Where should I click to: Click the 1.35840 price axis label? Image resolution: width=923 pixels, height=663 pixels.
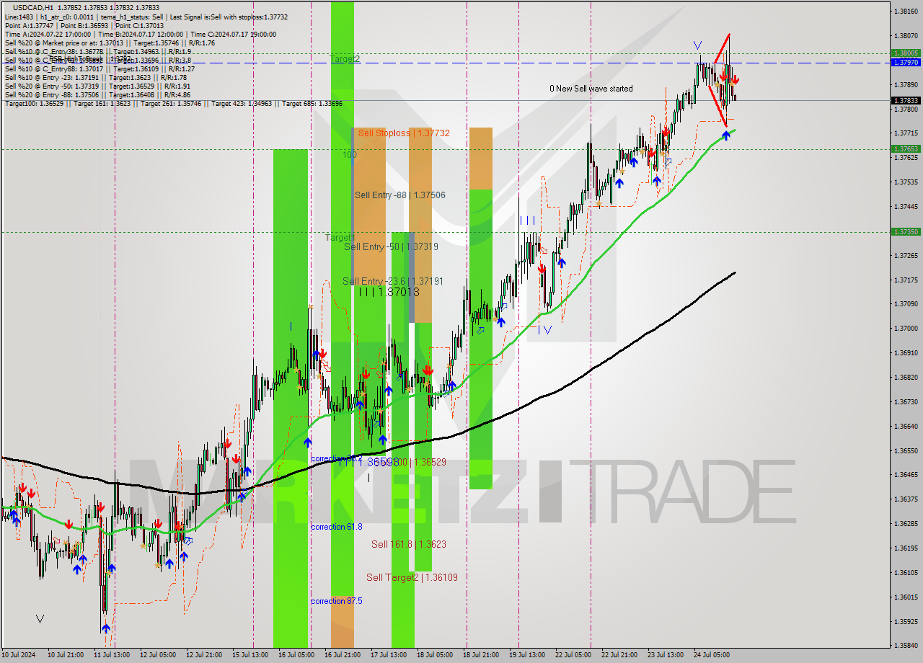(906, 646)
